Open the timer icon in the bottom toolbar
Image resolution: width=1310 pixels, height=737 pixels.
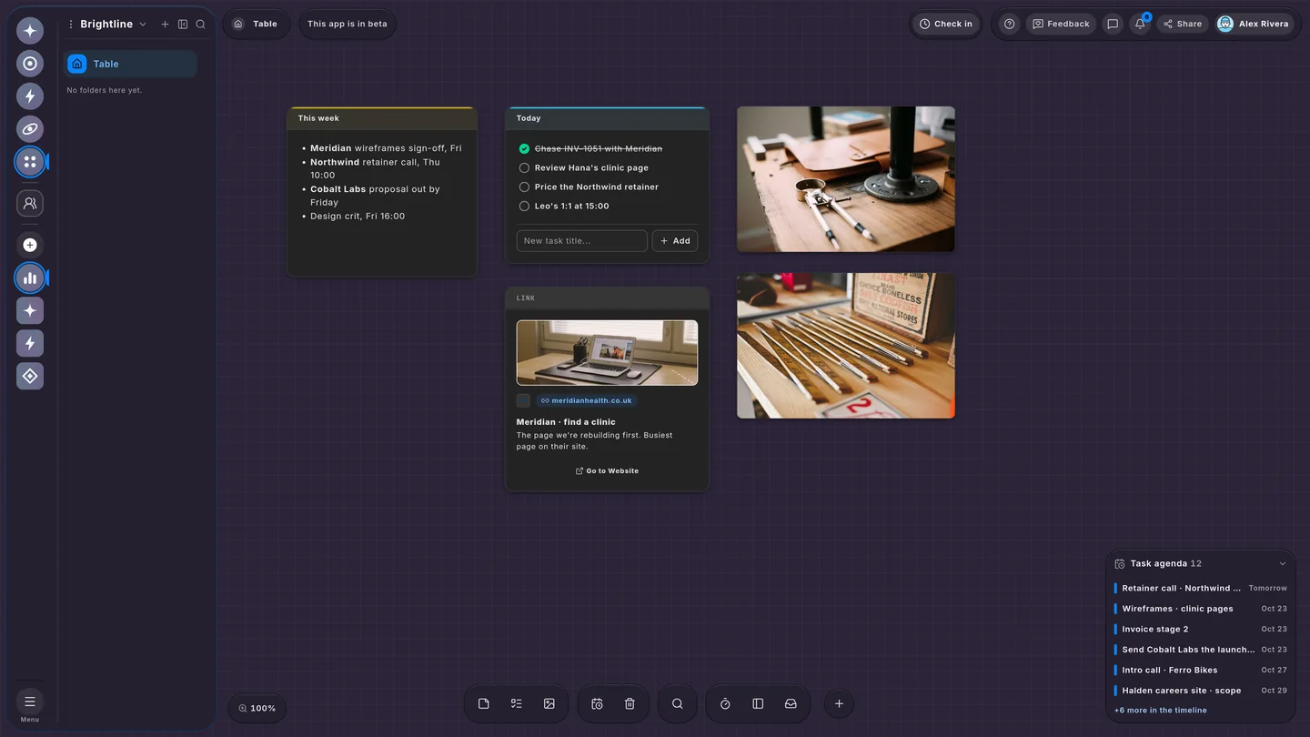[x=725, y=703]
